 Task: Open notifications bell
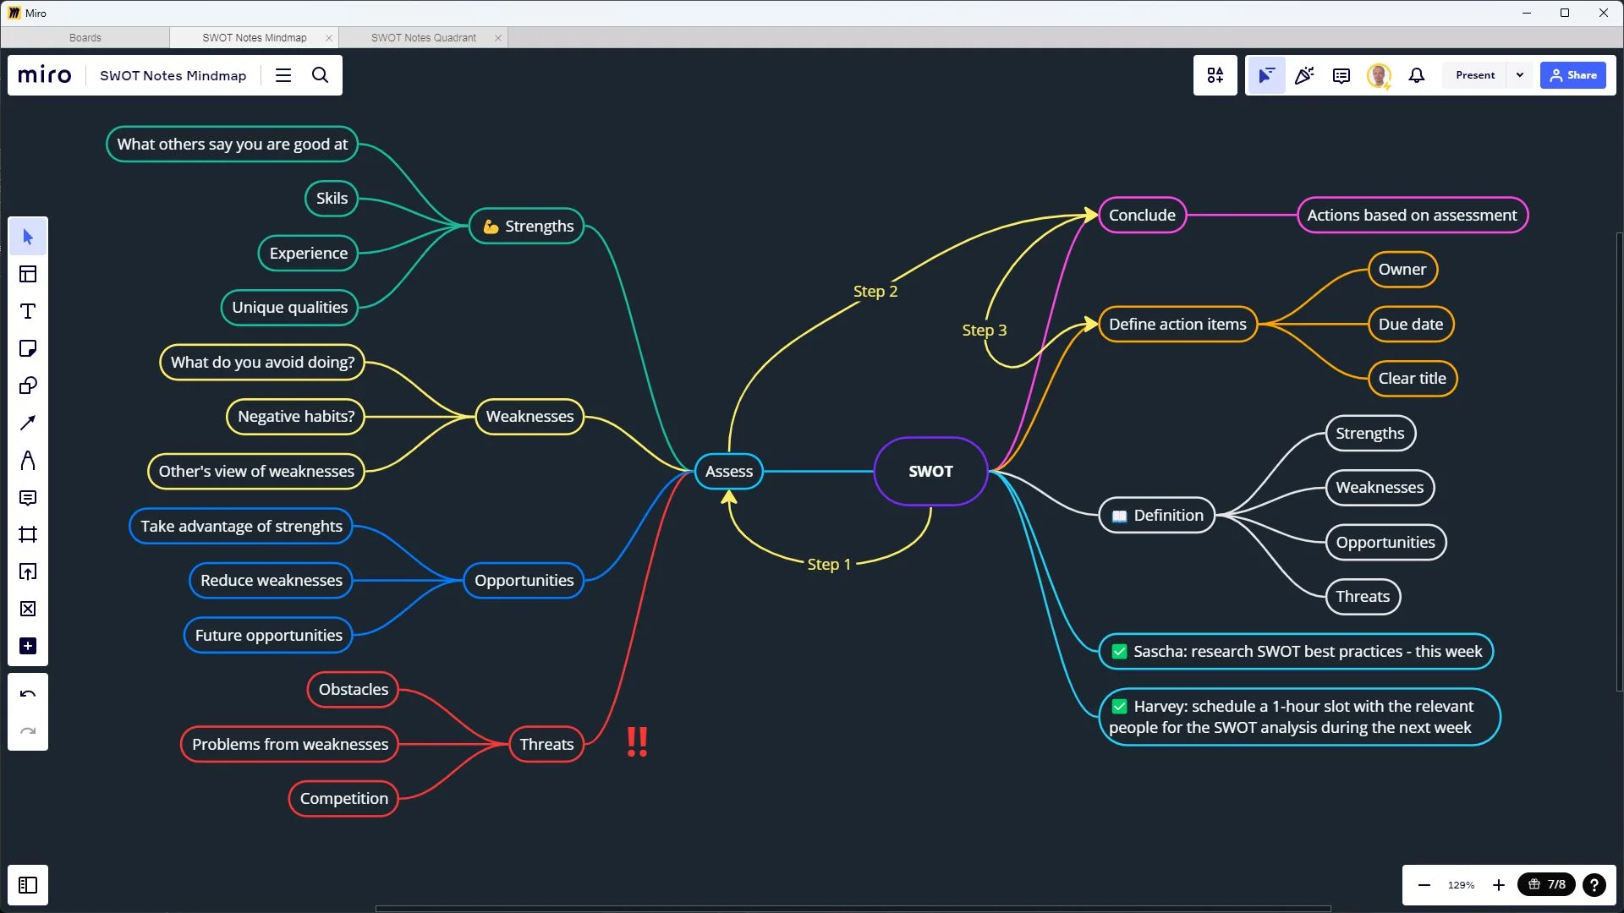(x=1416, y=75)
